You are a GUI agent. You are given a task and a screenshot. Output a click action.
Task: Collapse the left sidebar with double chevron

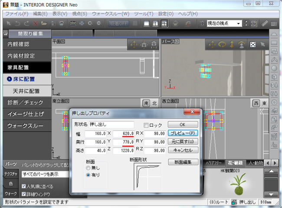[5, 34]
